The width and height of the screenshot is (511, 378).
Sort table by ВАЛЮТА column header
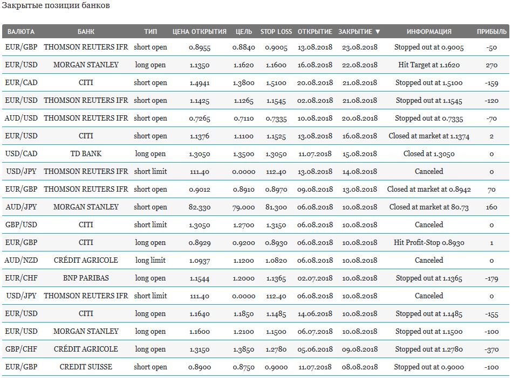pos(21,32)
